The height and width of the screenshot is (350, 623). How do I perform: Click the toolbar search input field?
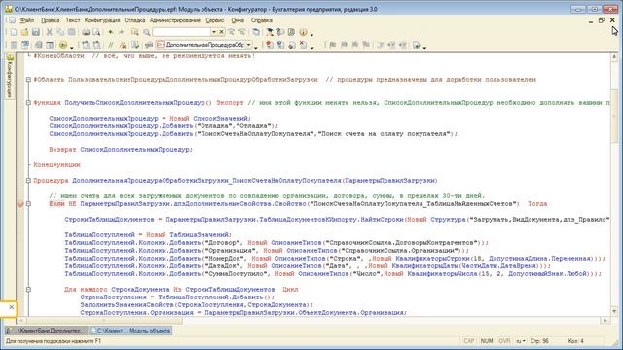[x=182, y=32]
